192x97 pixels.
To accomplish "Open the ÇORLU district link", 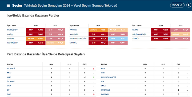I will (10, 34).
